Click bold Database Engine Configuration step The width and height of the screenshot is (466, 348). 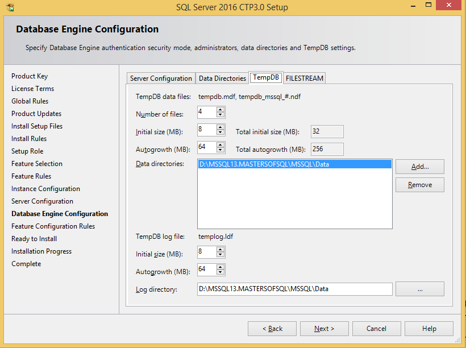click(x=60, y=214)
